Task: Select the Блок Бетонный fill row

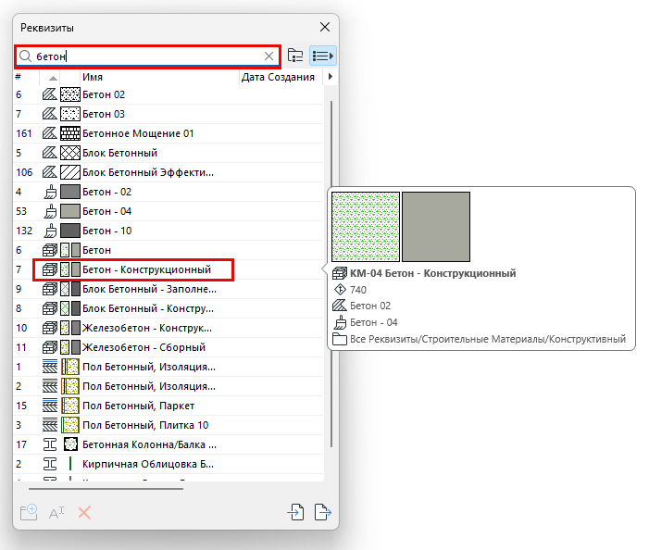Action: click(168, 153)
